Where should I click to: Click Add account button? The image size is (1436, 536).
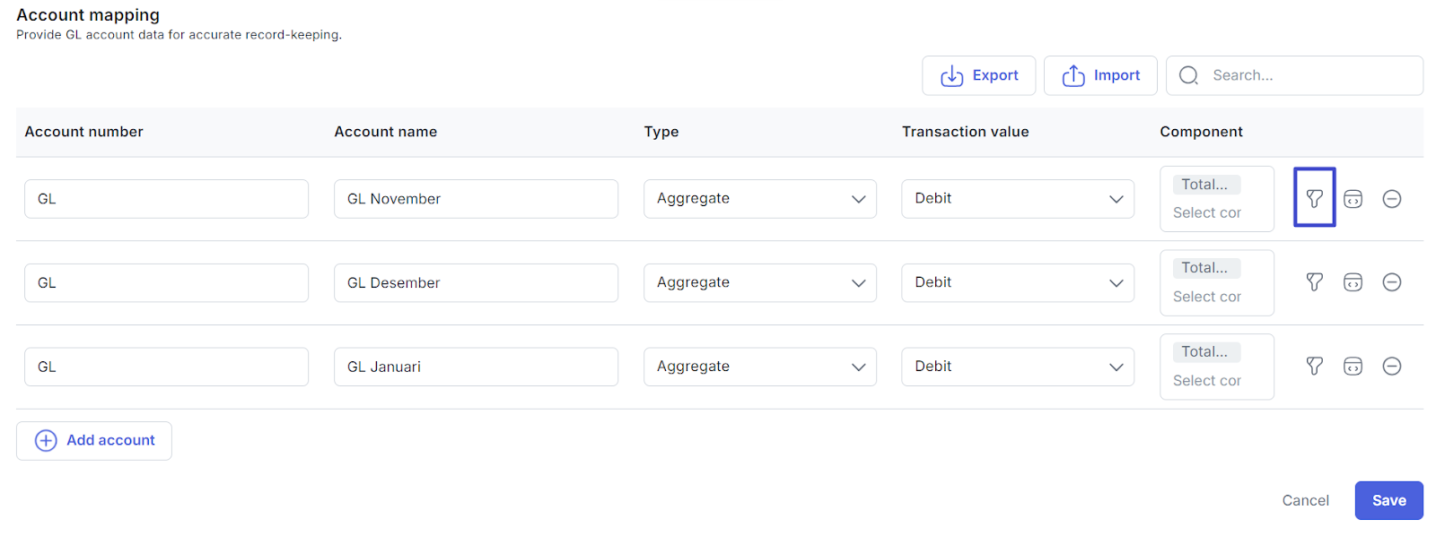pyautogui.click(x=94, y=440)
